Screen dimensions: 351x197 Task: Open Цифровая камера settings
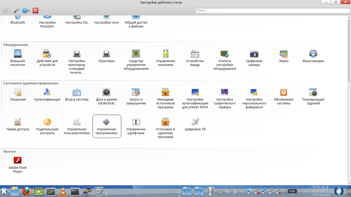254,58
